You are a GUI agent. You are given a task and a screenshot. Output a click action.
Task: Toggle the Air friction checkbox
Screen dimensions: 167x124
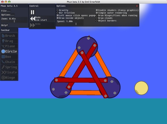58,13
